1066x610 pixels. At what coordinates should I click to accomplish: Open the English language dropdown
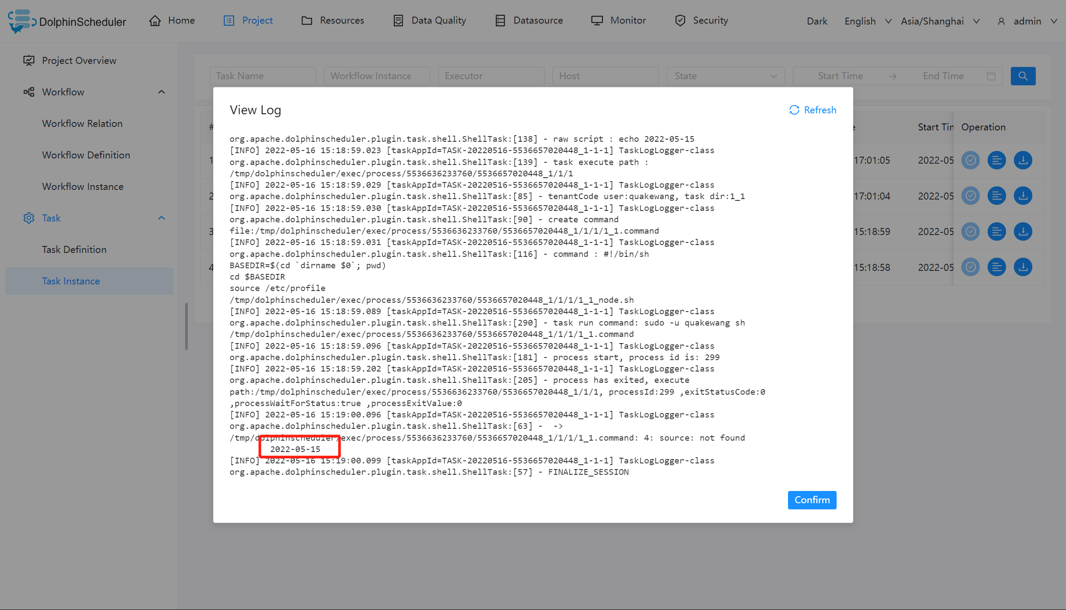pos(866,21)
